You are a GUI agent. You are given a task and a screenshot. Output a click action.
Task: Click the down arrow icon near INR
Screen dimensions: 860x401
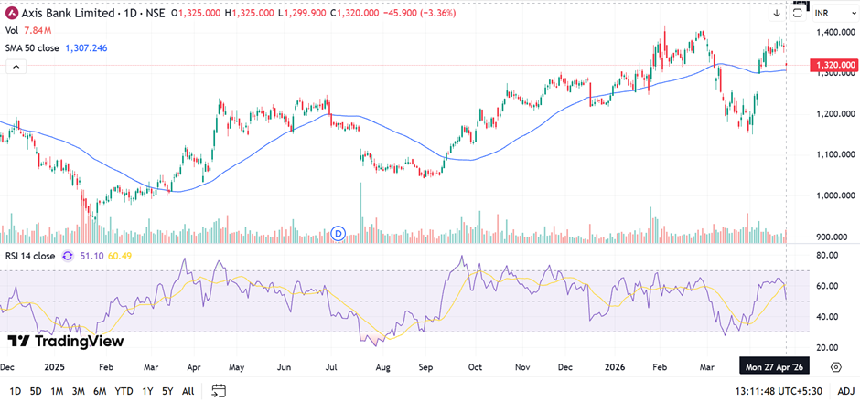point(777,14)
